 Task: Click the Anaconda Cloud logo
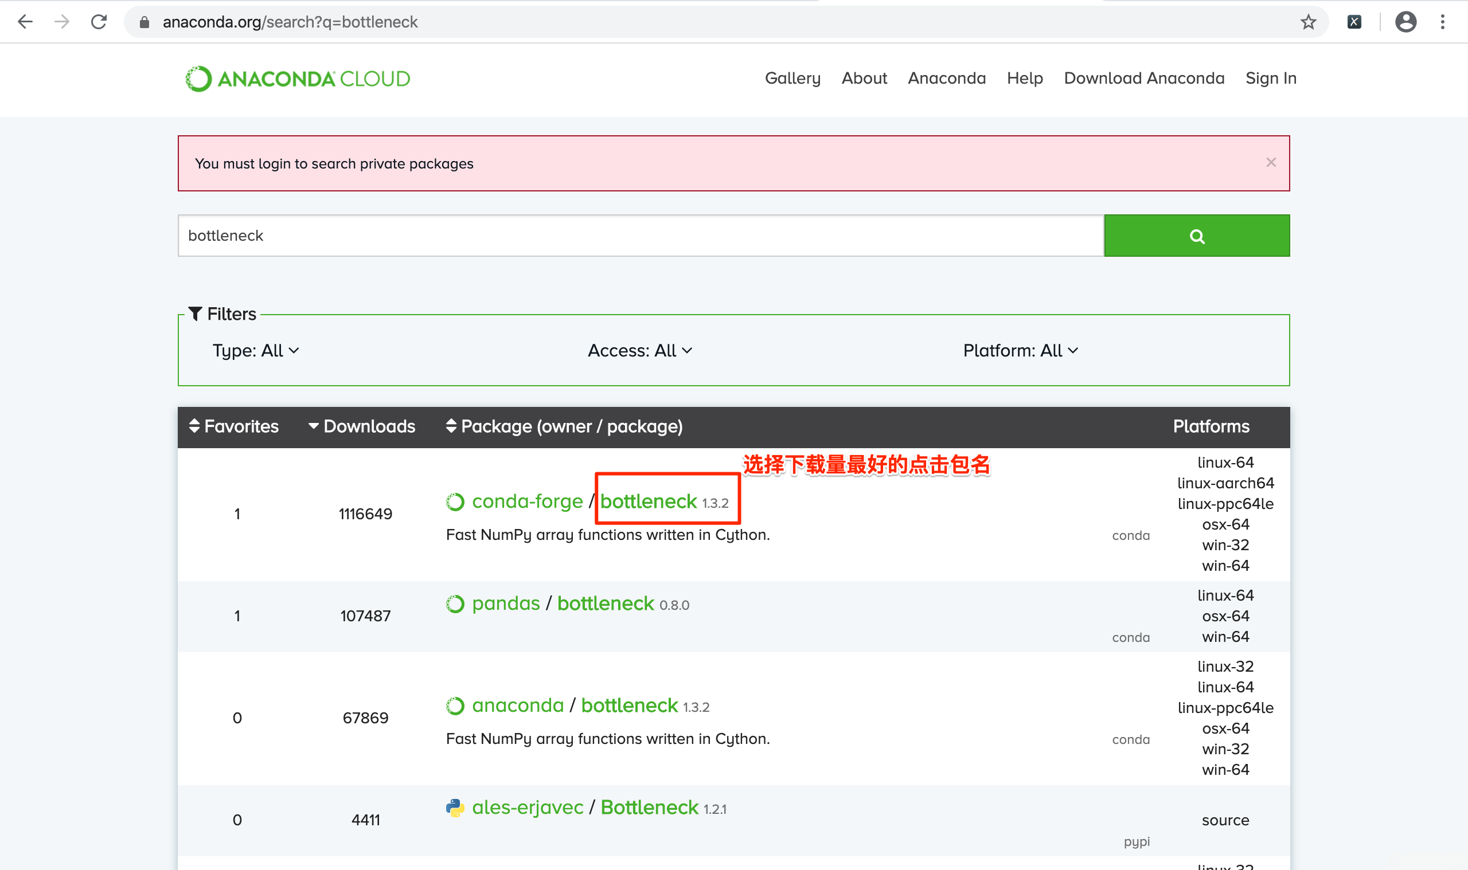(298, 79)
